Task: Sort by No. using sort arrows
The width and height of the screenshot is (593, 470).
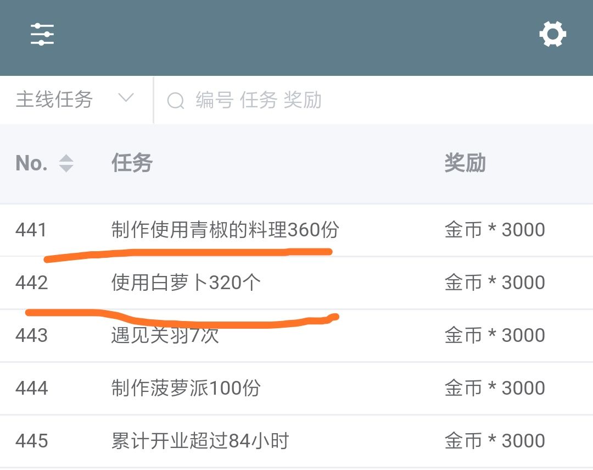Action: (66, 163)
